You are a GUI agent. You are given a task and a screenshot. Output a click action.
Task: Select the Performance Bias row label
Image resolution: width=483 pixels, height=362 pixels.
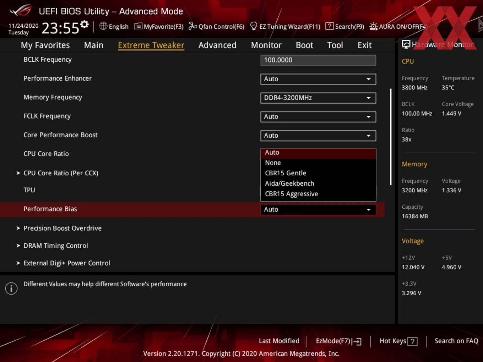pyautogui.click(x=50, y=209)
